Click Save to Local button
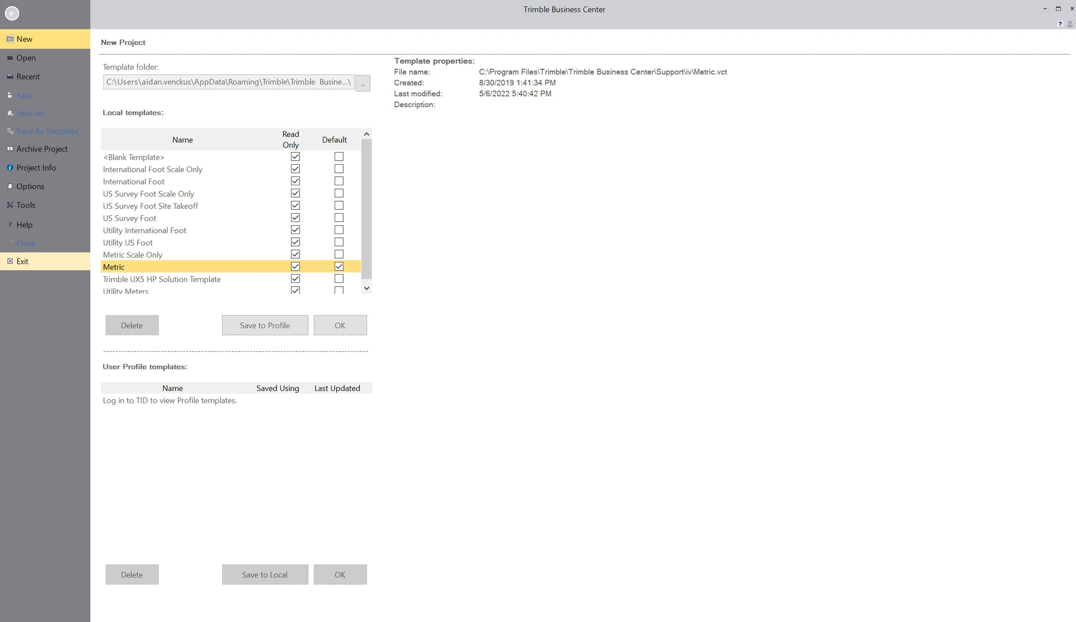The height and width of the screenshot is (622, 1076). 265,574
